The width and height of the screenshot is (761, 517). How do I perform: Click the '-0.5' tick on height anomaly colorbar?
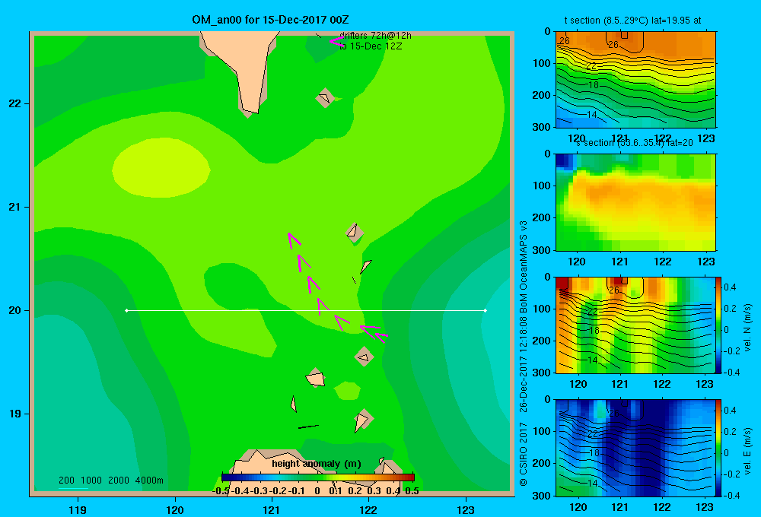point(221,491)
